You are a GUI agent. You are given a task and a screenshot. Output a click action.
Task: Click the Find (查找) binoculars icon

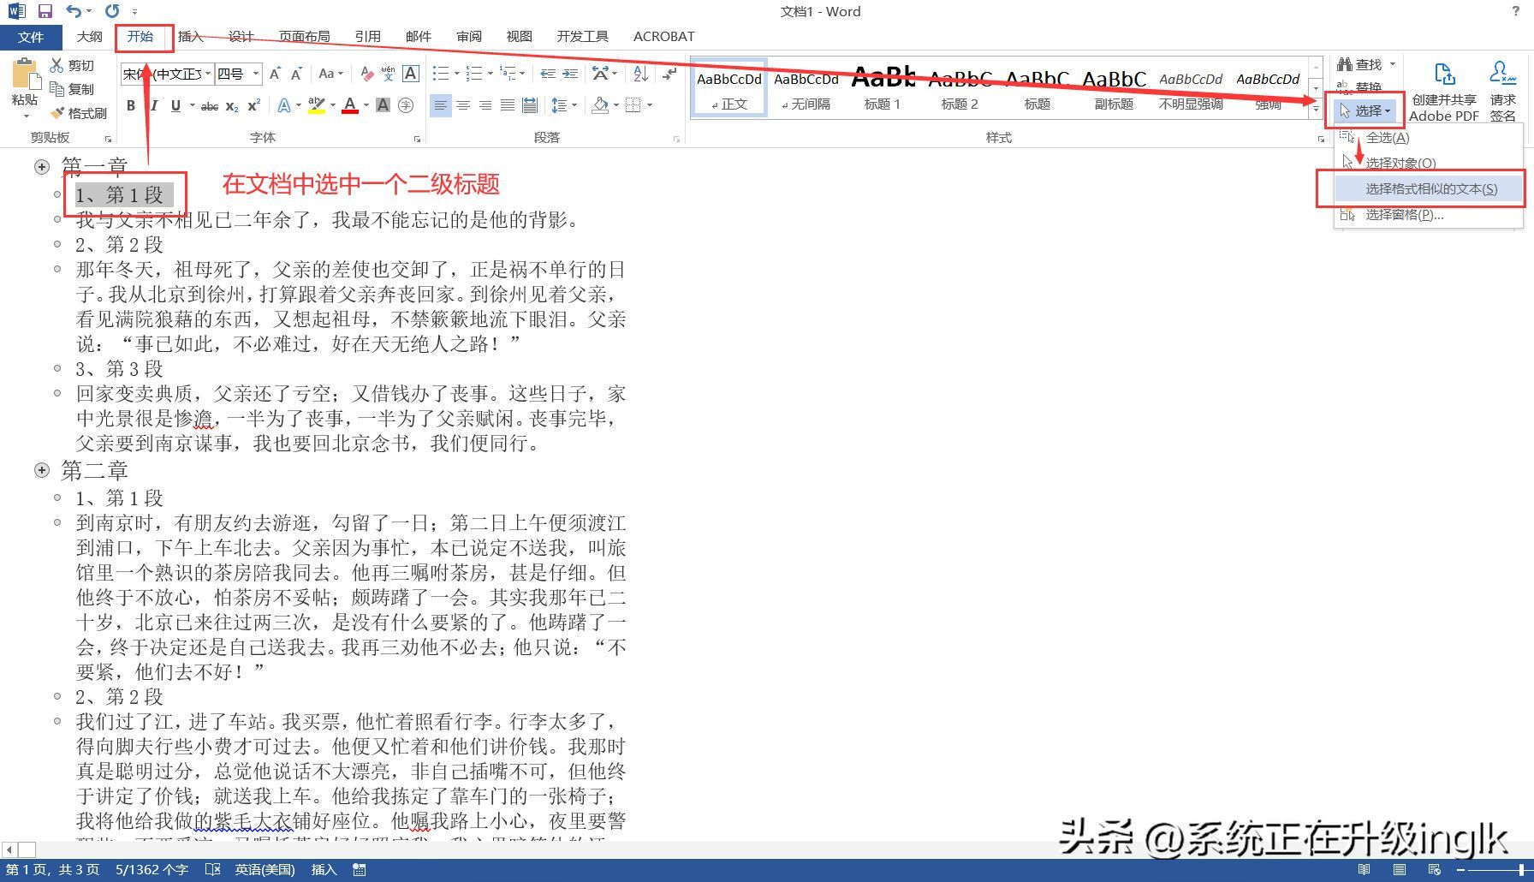tap(1345, 64)
